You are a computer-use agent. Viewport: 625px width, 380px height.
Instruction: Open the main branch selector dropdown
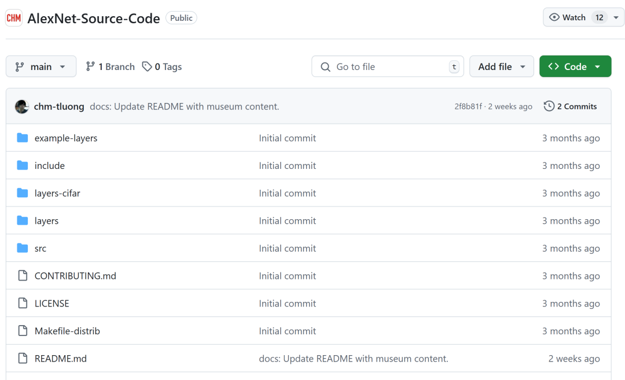point(41,67)
